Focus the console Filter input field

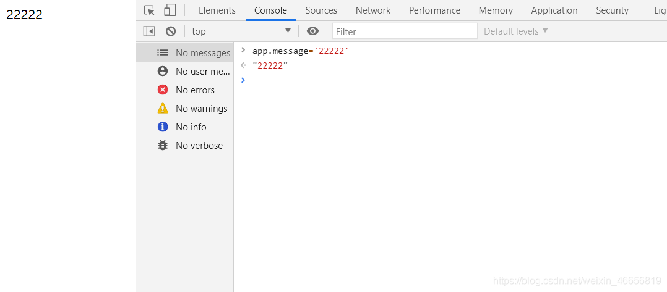pos(405,31)
